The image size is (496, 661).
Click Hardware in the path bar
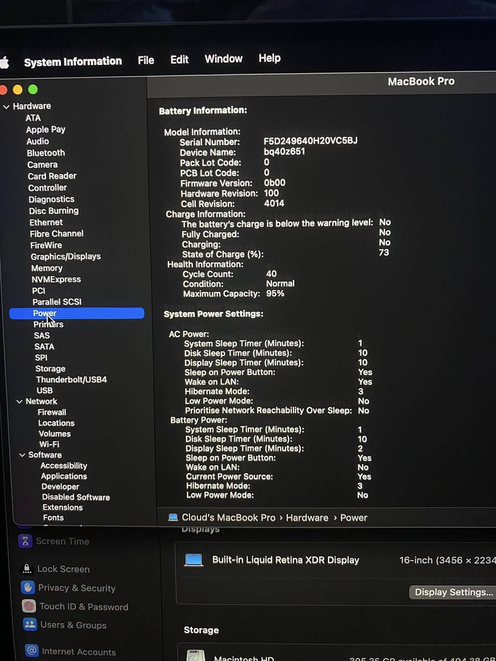click(307, 517)
